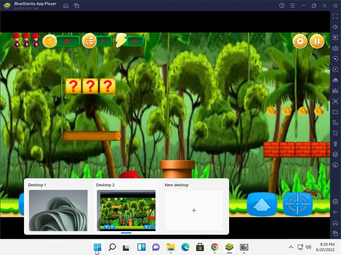Click the gold coin counter icon
The image size is (341, 255).
pyautogui.click(x=50, y=41)
